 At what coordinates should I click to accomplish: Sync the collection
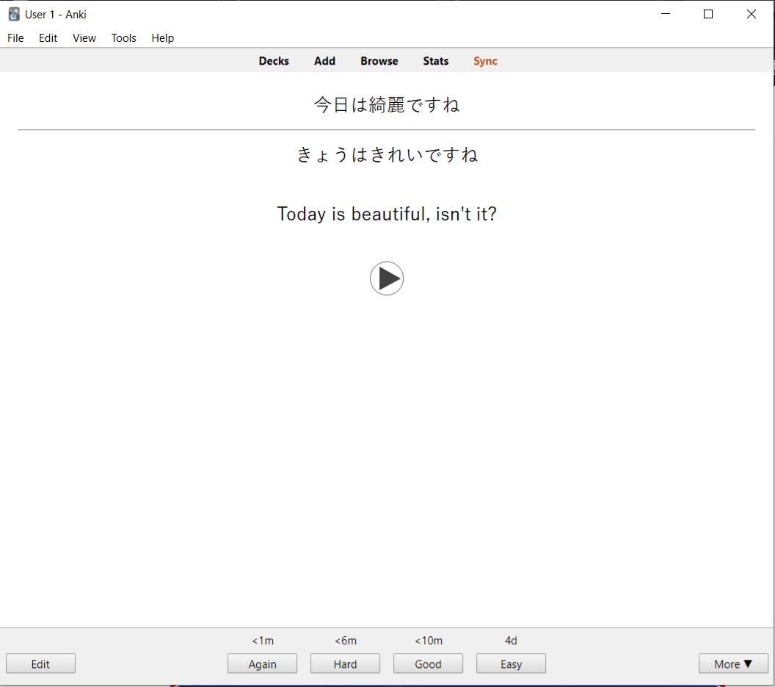point(485,61)
